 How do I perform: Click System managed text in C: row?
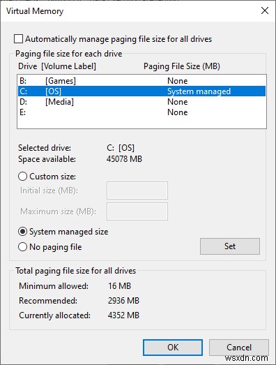[199, 91]
